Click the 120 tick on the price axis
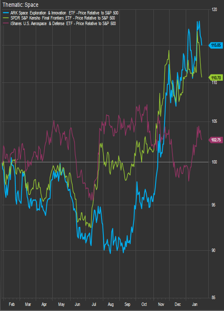Image resolution: width=224 pixels, height=311 pixels. point(214,9)
